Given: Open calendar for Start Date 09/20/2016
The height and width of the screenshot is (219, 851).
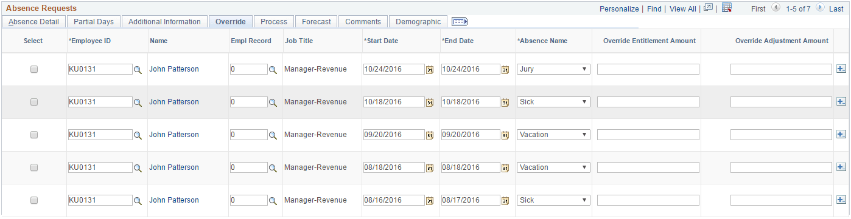Looking at the screenshot, I should pyautogui.click(x=430, y=135).
